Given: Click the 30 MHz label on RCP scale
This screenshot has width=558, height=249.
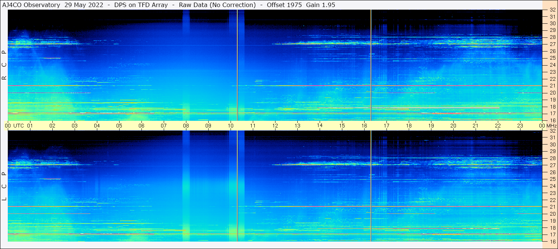Looking at the screenshot, I should click(552, 23).
